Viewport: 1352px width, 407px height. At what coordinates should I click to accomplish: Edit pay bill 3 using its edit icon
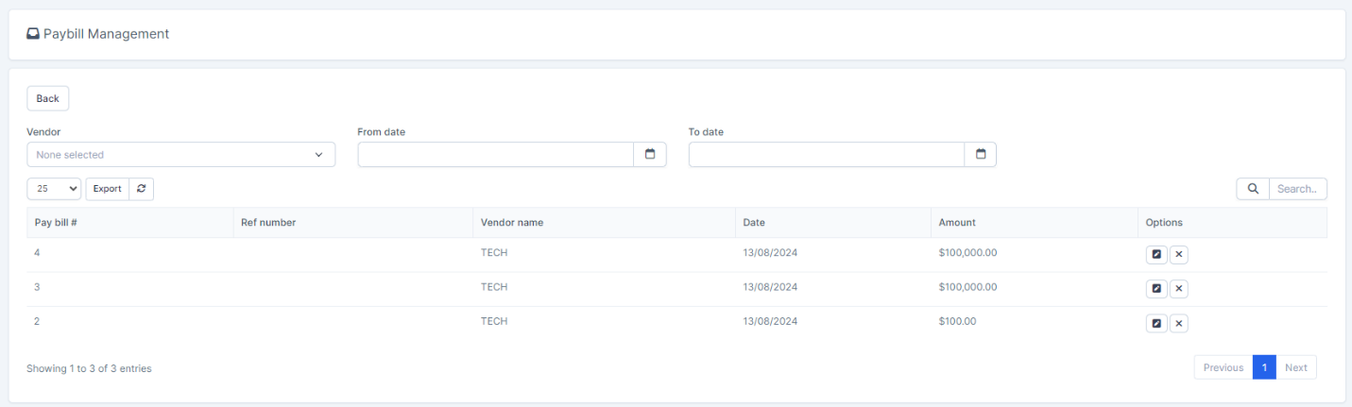[1156, 289]
